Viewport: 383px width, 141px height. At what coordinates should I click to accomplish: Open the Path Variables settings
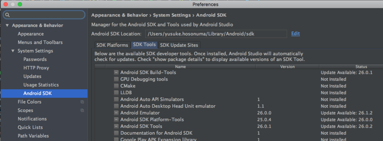point(33,136)
